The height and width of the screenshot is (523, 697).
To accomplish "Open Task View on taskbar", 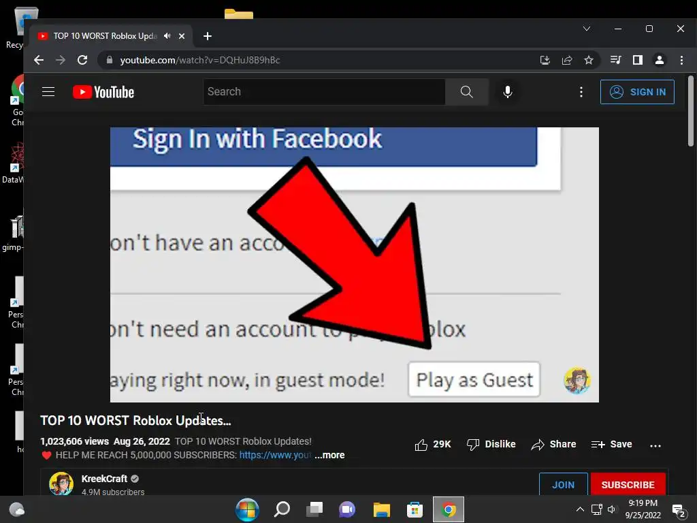I will (314, 509).
